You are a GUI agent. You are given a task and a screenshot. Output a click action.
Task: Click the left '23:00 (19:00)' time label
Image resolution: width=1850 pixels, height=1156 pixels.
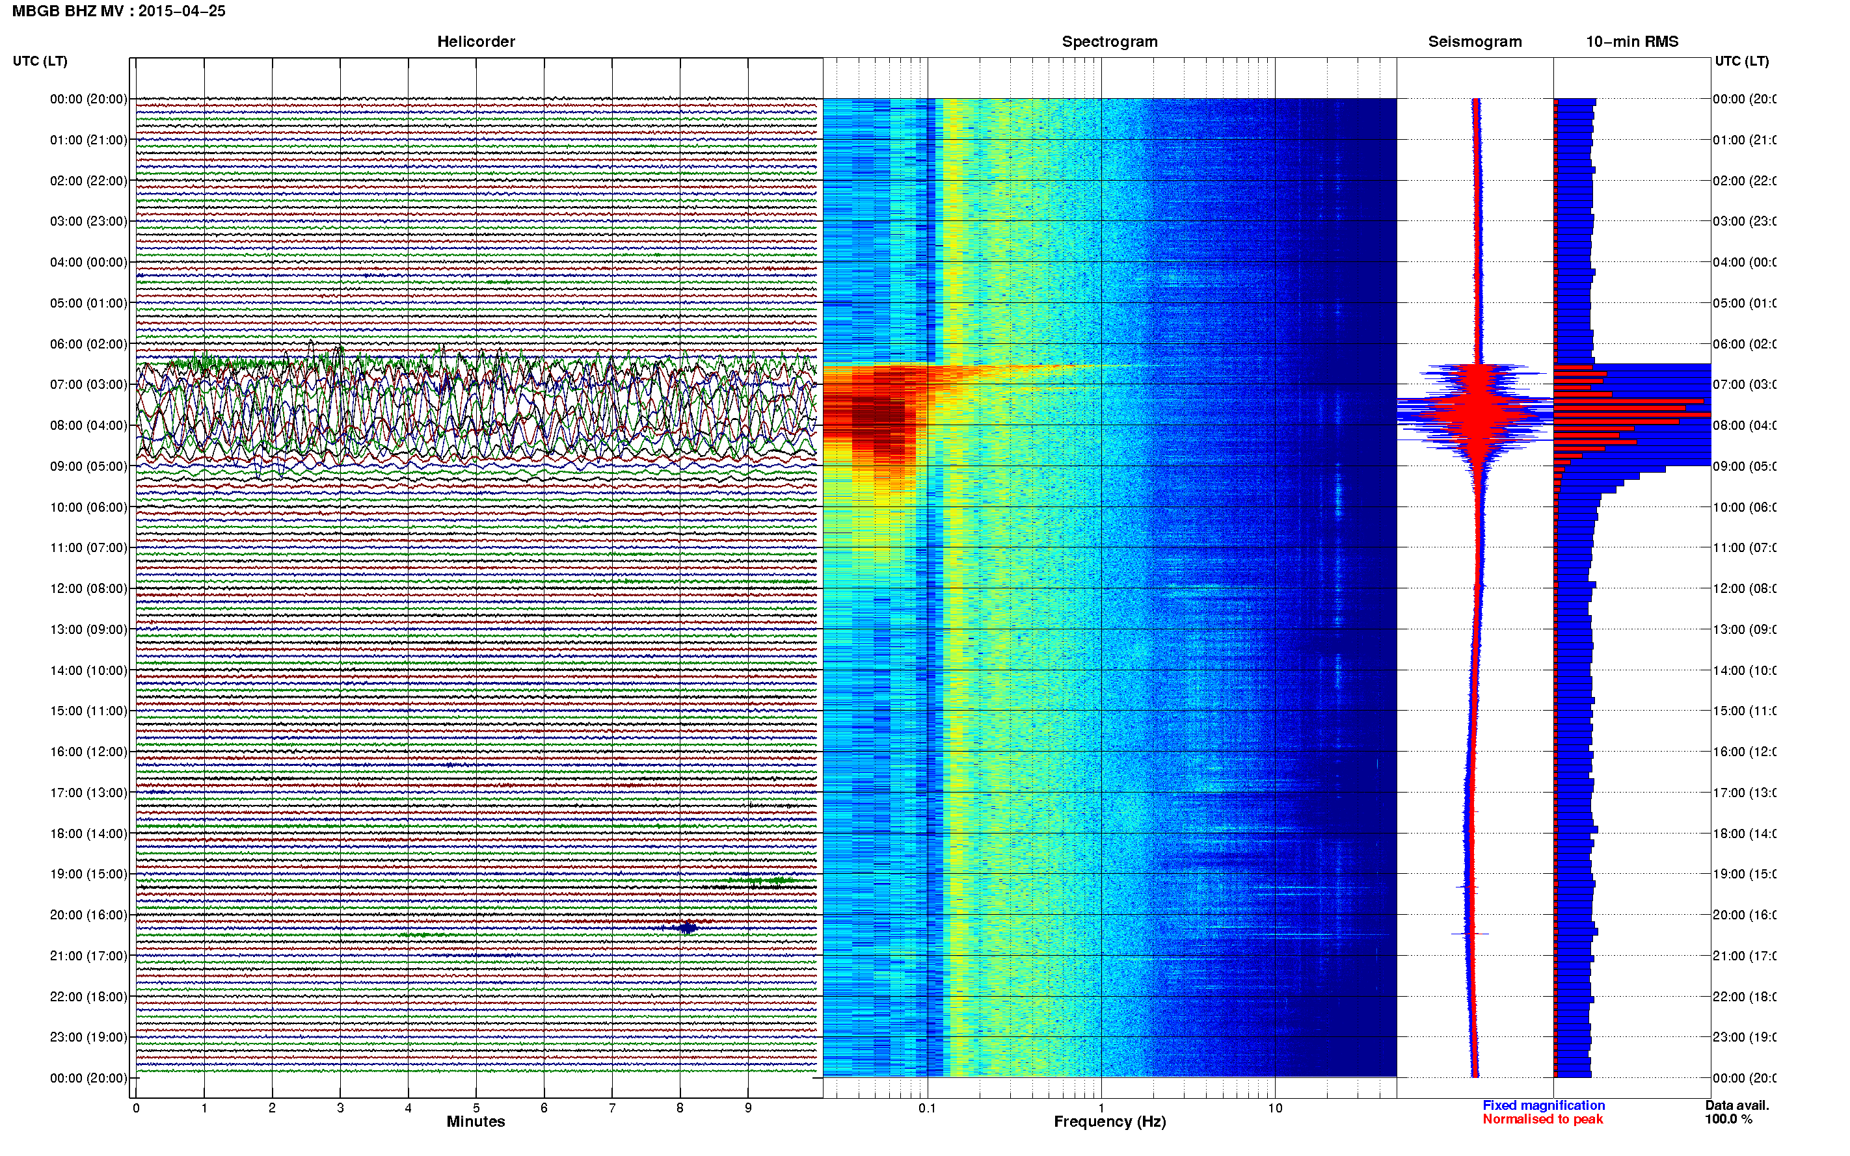[x=88, y=1037]
